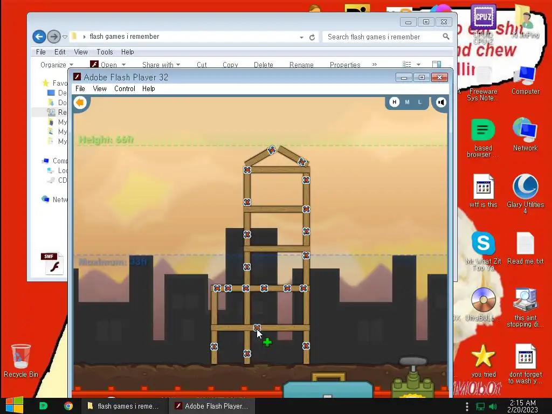Screen dimensions: 552x414
Task: Click the dynamite under the cursor on the lower beam
Action: (257, 328)
